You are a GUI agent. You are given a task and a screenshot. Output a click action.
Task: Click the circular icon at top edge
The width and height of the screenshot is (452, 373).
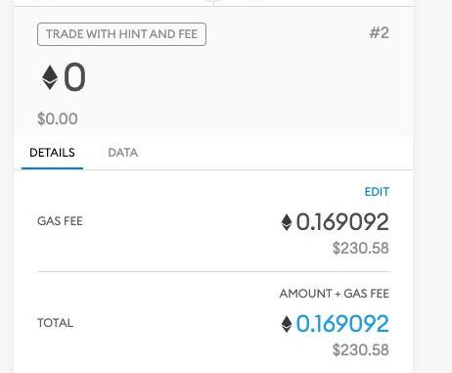coord(213,1)
